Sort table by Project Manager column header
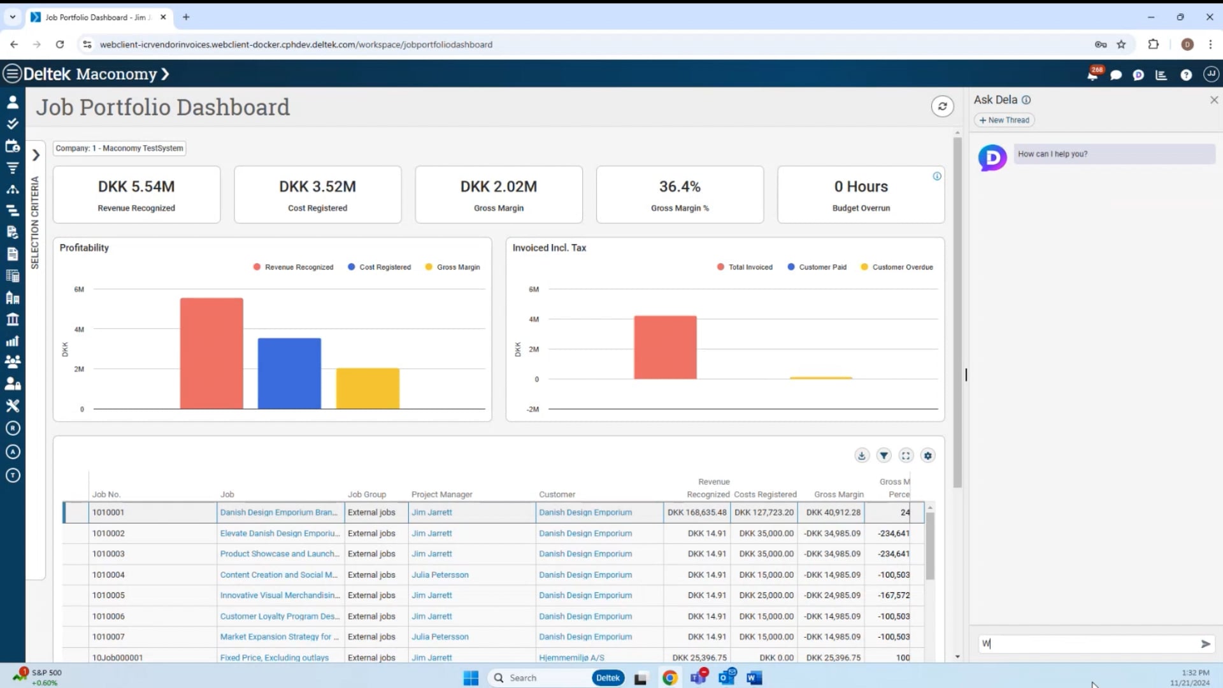1223x688 pixels. [441, 494]
